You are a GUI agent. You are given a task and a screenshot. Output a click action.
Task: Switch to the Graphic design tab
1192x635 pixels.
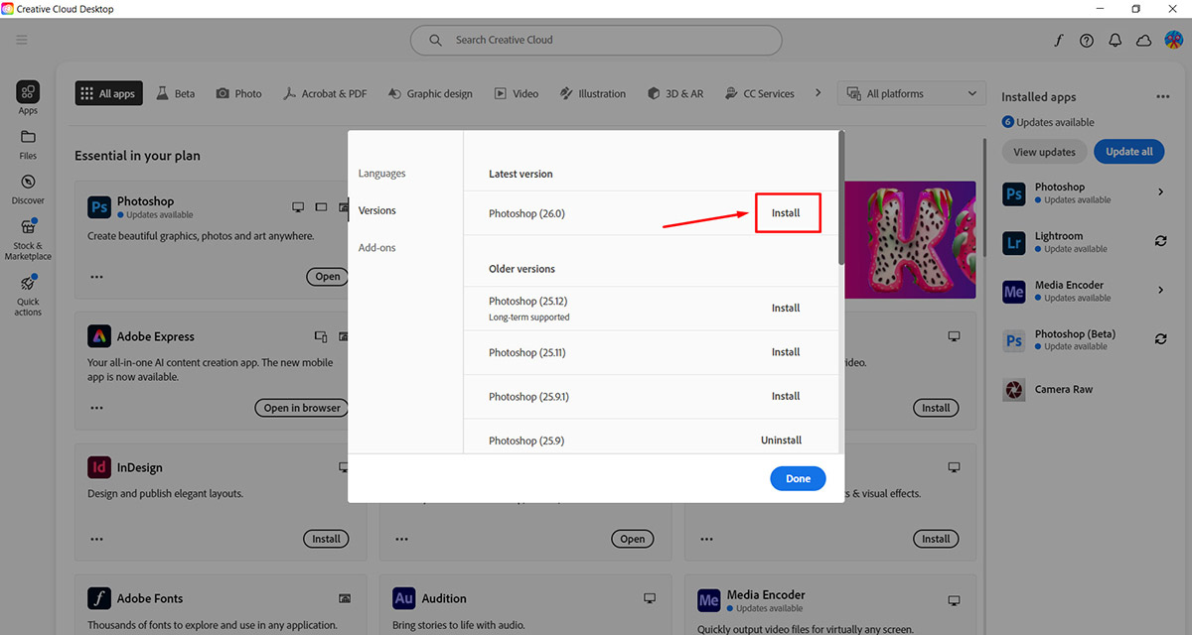coord(430,94)
